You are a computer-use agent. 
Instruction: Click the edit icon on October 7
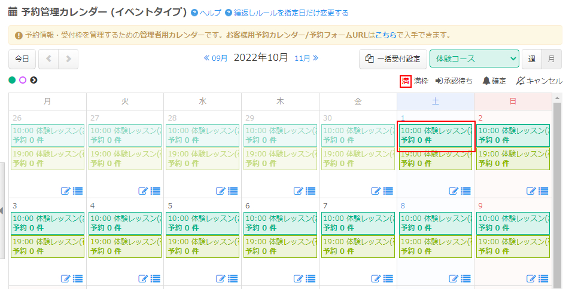376,278
